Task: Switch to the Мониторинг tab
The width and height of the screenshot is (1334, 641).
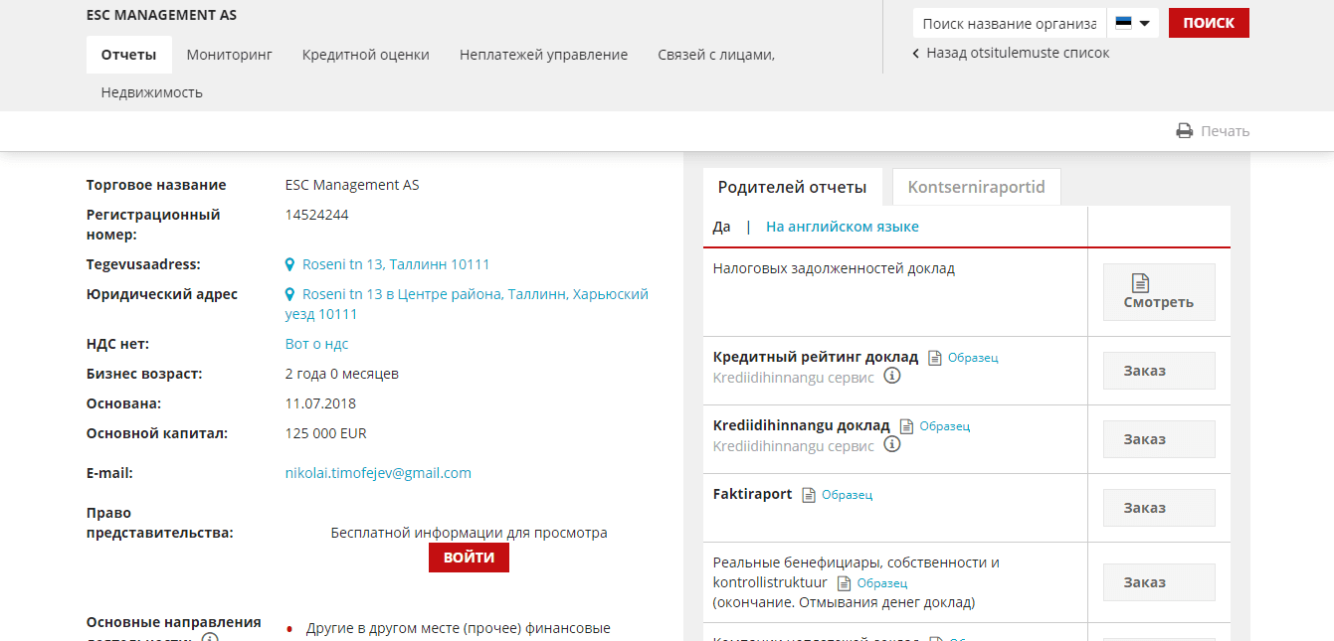Action: pos(229,55)
